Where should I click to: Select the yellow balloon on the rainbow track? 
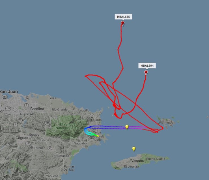coord(127,127)
